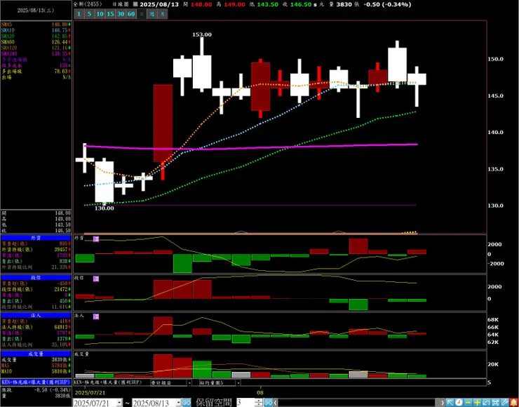Click the right arrow of the horizontal scrollbar
This screenshot has width=519, height=407.
442,403
